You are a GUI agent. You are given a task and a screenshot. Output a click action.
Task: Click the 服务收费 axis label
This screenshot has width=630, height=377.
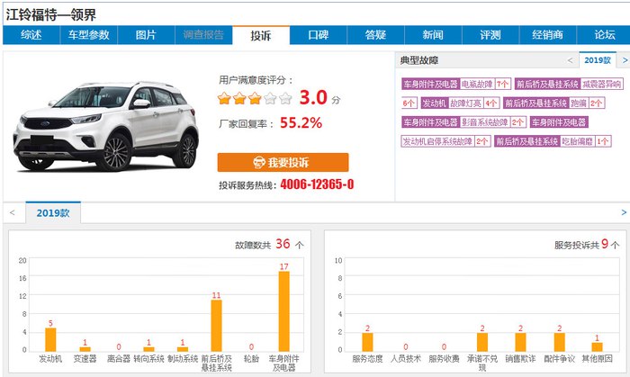tap(444, 359)
